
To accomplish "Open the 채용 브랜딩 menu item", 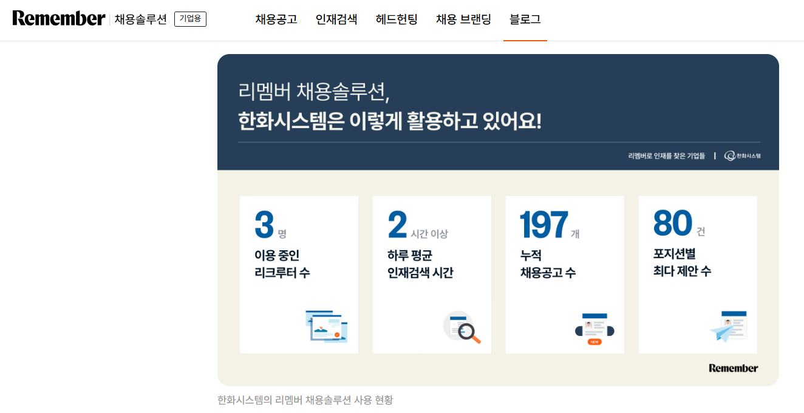I will [463, 19].
